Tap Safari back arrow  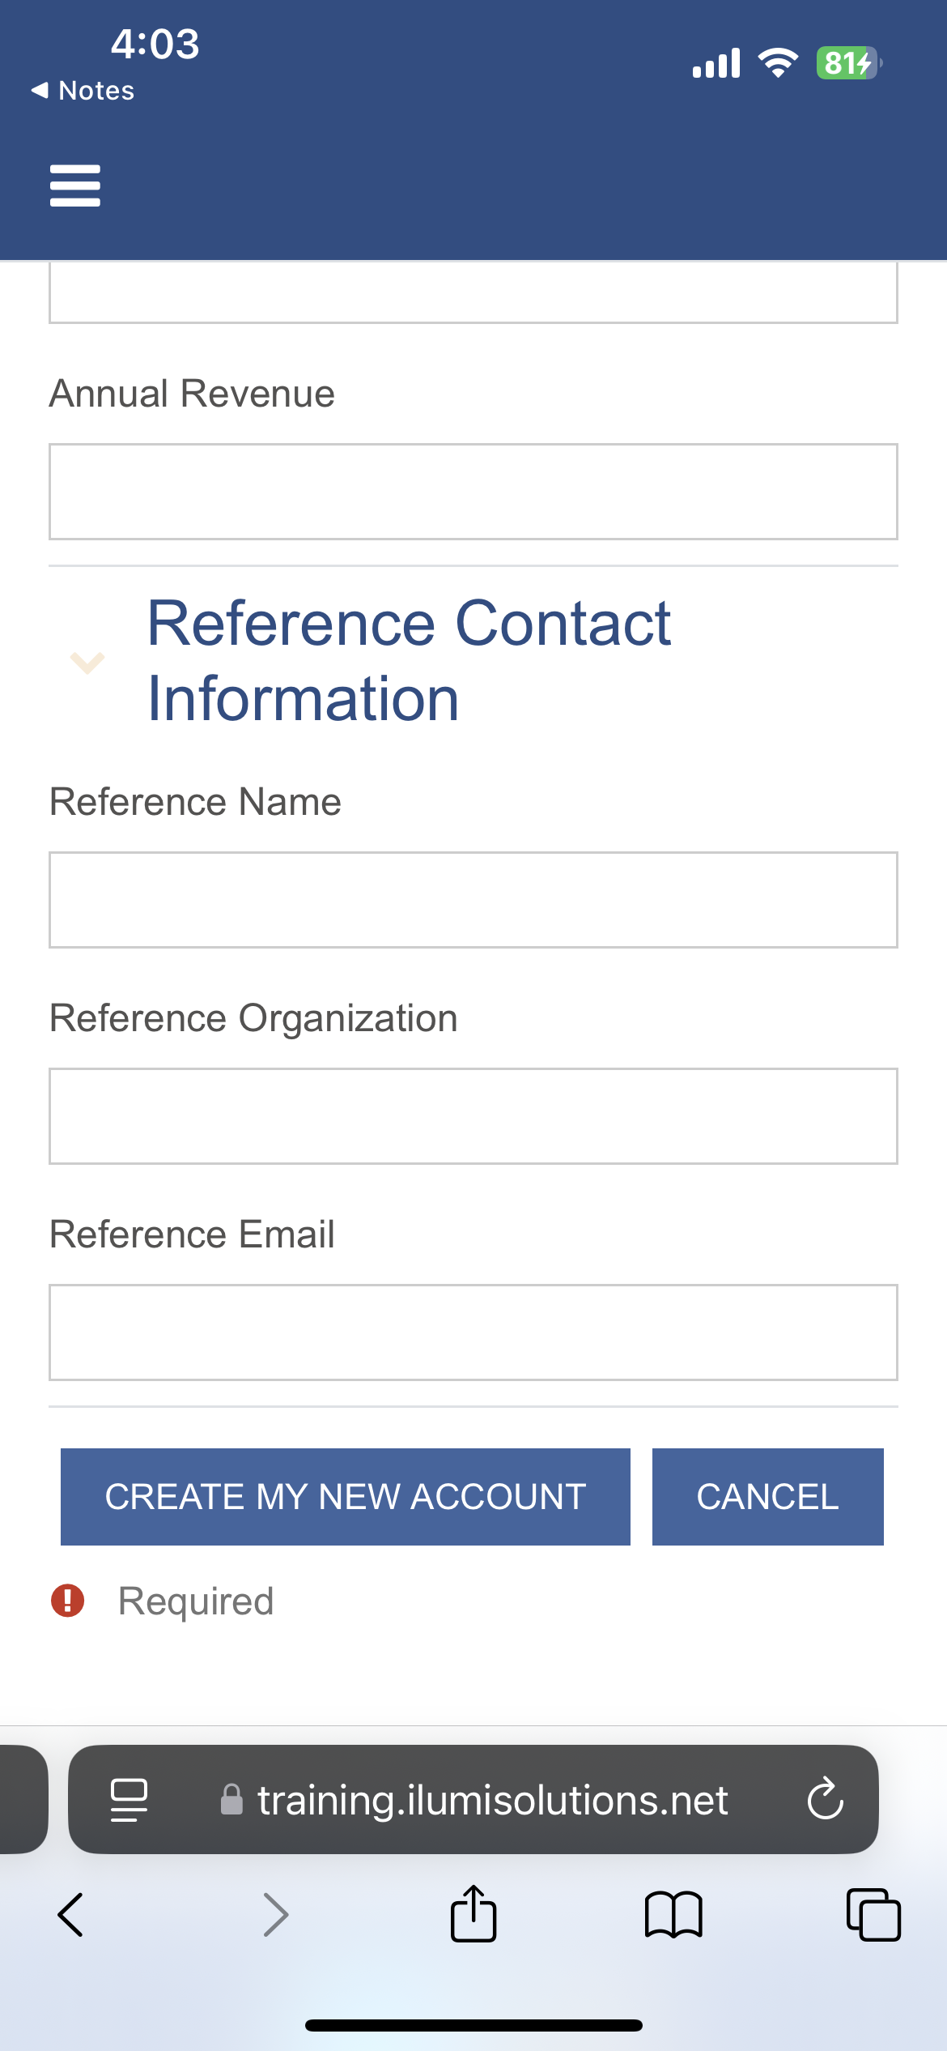[70, 1915]
